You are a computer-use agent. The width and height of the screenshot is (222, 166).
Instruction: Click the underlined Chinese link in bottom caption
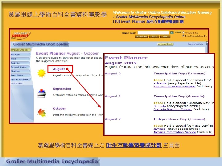point(134,145)
